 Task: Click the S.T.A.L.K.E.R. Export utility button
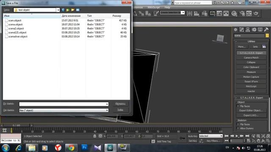(251, 53)
